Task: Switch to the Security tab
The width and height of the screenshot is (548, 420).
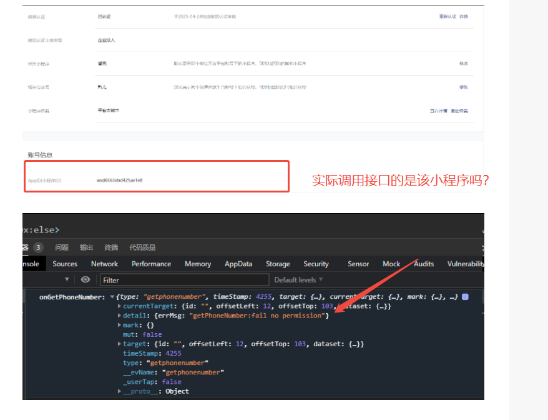Action: point(316,264)
